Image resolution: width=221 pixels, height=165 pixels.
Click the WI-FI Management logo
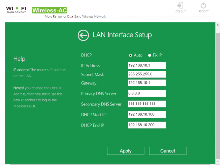[x=16, y=10]
